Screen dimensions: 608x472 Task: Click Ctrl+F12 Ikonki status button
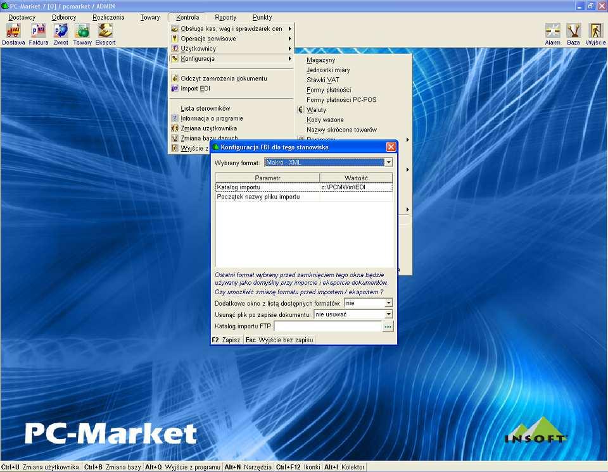point(298,467)
